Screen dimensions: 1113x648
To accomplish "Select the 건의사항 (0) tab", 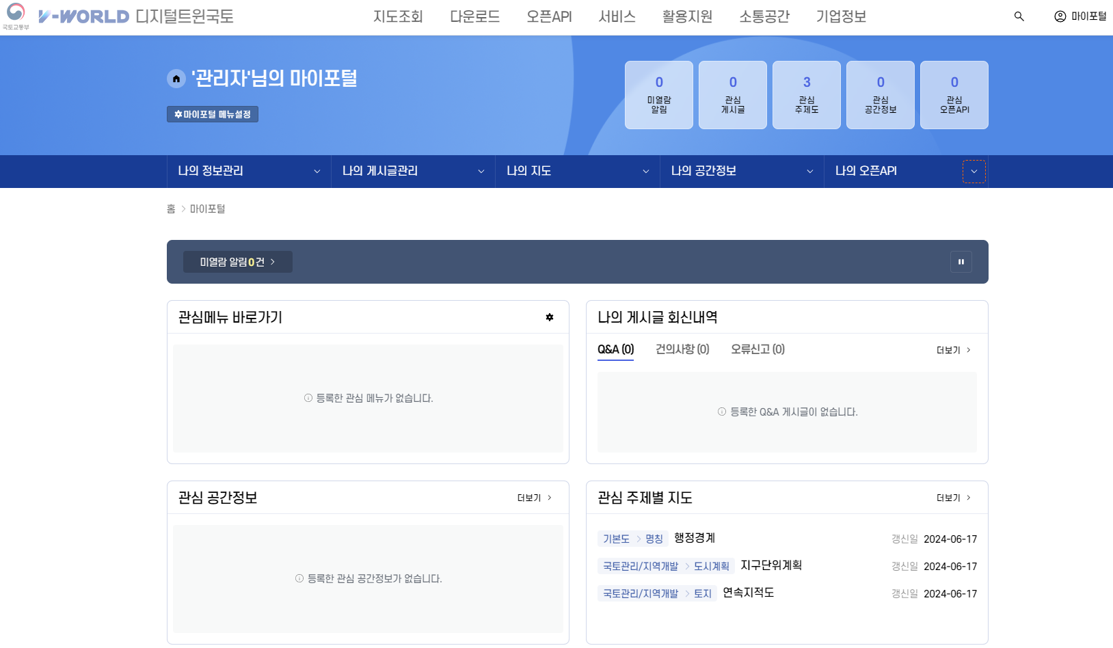I will [682, 349].
